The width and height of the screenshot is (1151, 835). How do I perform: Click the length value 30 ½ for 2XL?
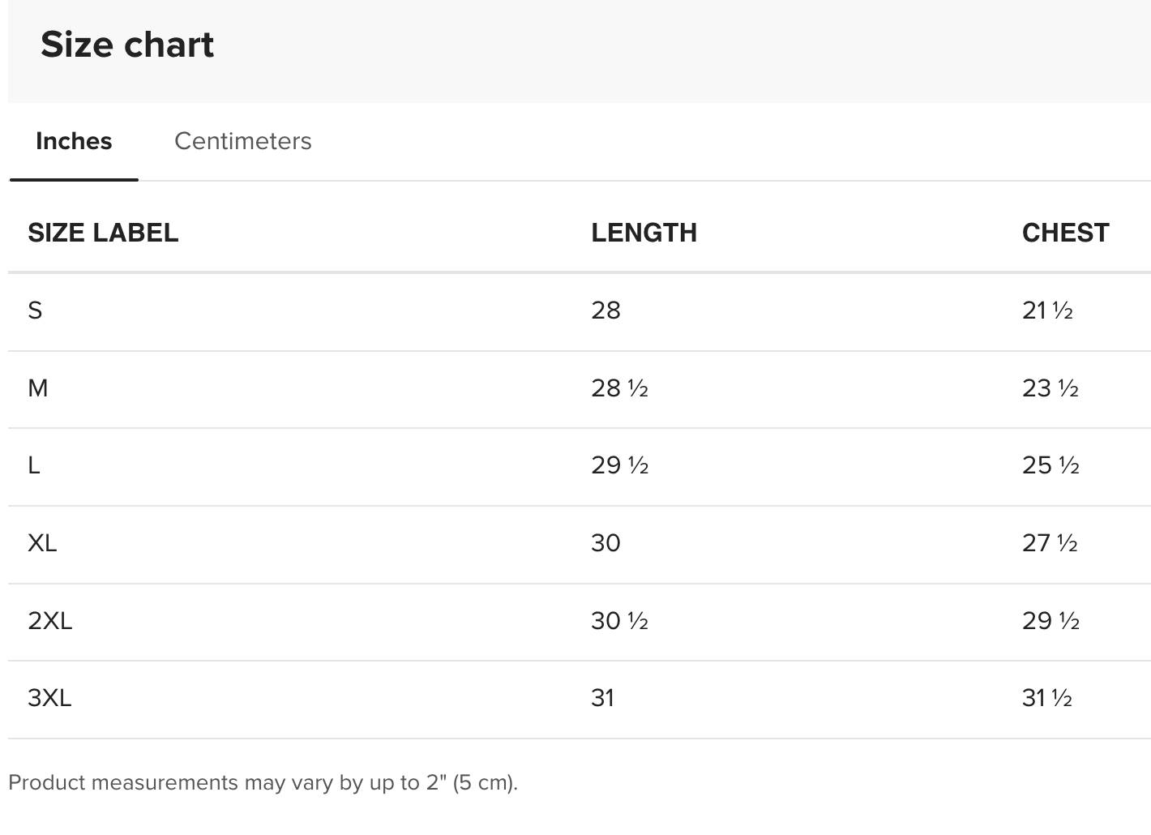620,621
